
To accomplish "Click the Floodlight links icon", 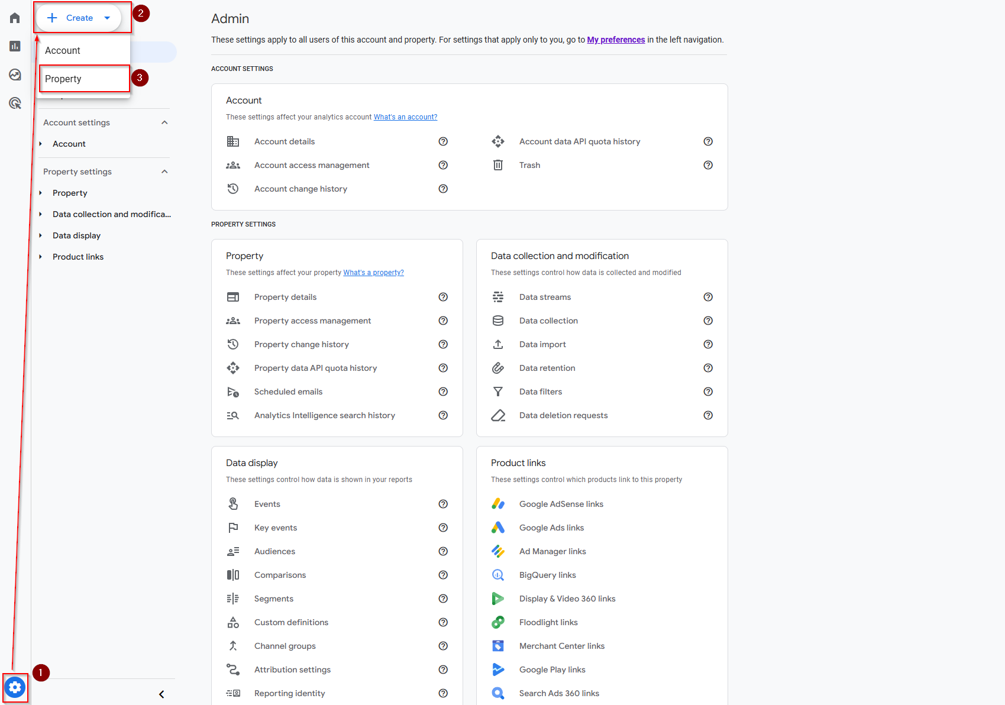I will point(498,622).
